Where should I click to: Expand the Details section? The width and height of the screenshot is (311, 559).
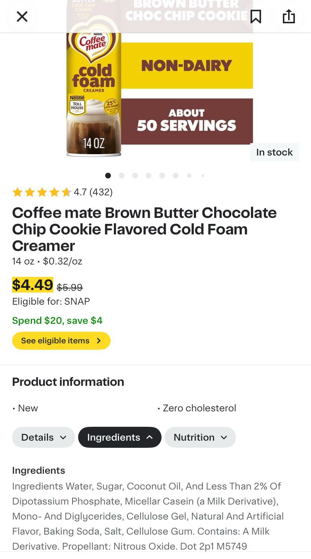(x=44, y=437)
